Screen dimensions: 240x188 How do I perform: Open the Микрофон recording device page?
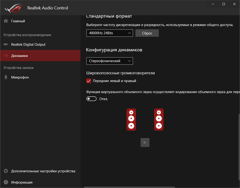[x=20, y=77]
